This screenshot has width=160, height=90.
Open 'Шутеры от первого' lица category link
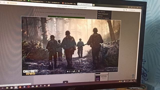coord(103,18)
